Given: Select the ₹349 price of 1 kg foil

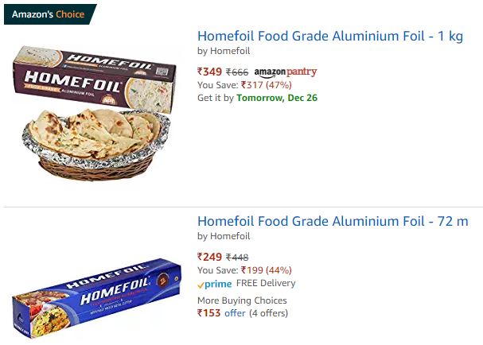Looking at the screenshot, I should coord(209,72).
